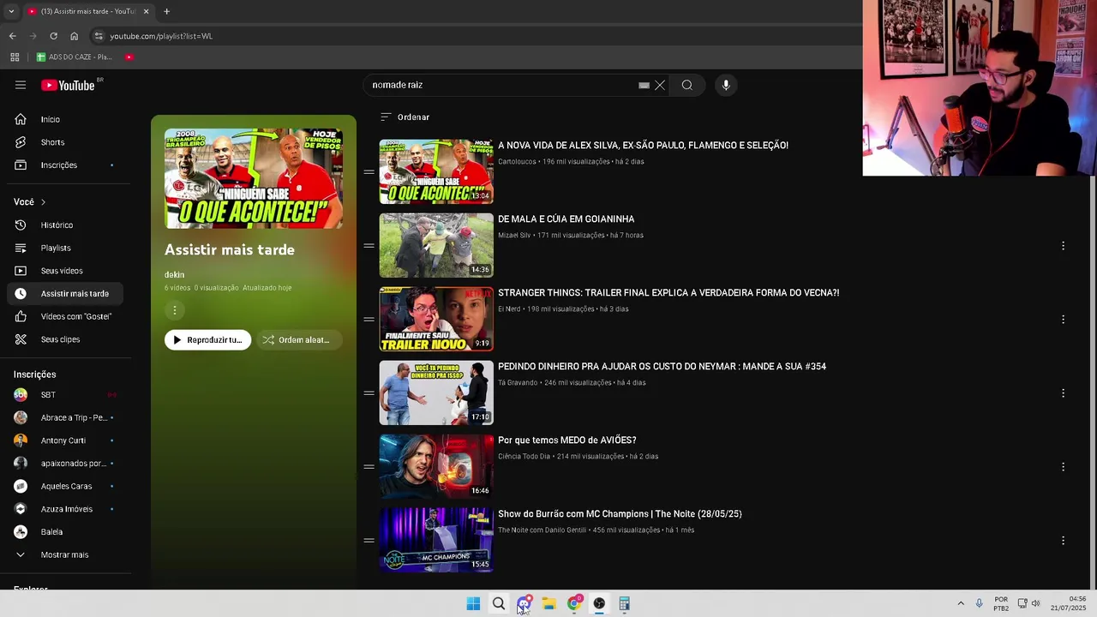Open the YouTube hamburger guide menu
Viewport: 1097px width, 617px height.
(21, 85)
